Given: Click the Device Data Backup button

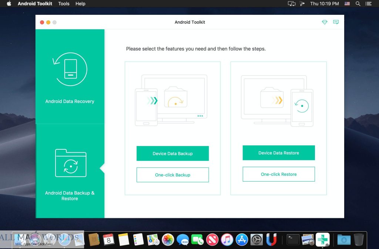Looking at the screenshot, I should (172, 153).
